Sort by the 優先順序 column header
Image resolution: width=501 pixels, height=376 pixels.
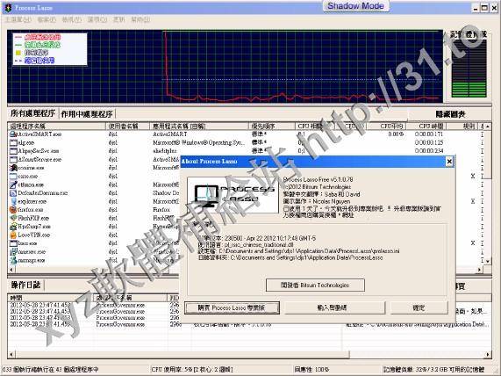coord(272,127)
